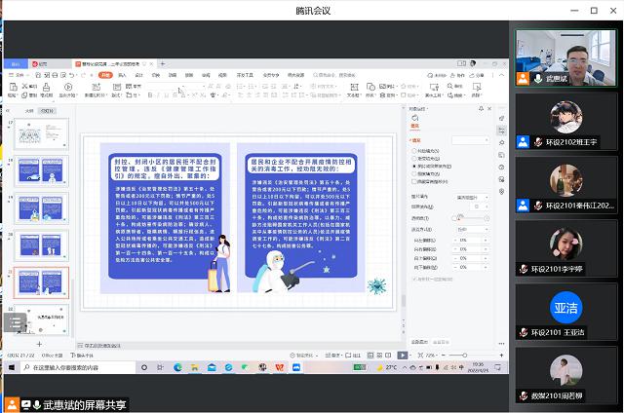
Task: Click the settings sliders icon in right sidebar
Action: tap(501, 131)
